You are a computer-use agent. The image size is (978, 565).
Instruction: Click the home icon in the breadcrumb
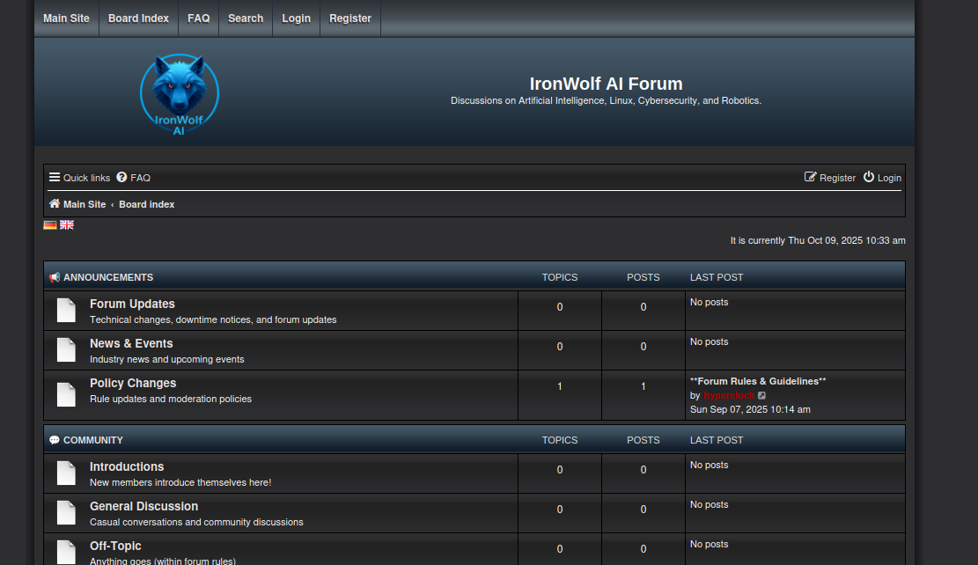click(54, 203)
